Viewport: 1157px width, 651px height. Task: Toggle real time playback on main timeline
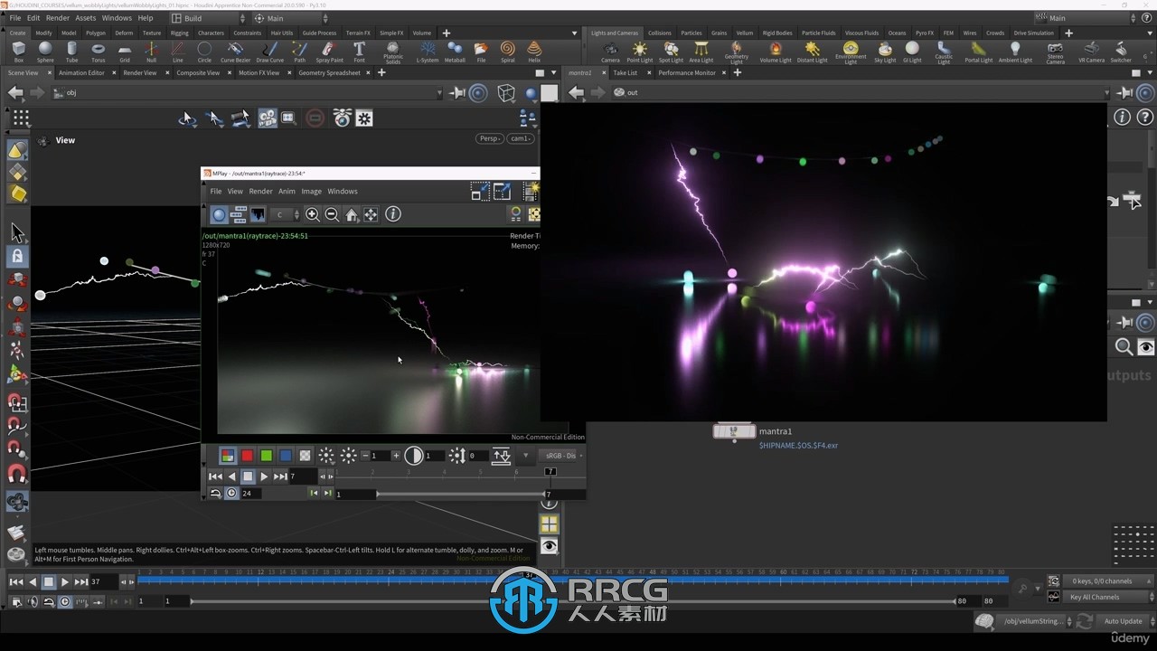65,601
